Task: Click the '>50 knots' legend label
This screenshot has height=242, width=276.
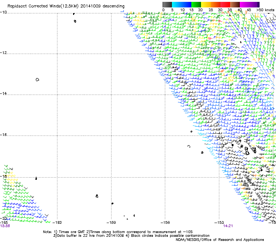Action: coord(265,10)
